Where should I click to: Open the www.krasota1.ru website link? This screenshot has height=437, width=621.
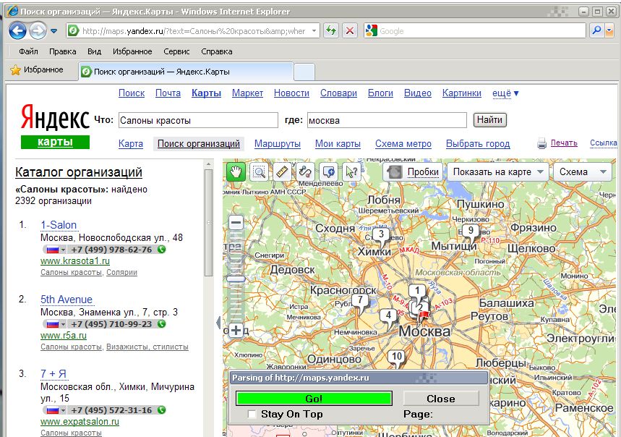click(x=75, y=261)
